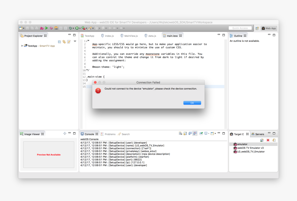297x201 pixels.
Task: Click the green circular Run icon
Action: (x=77, y=28)
